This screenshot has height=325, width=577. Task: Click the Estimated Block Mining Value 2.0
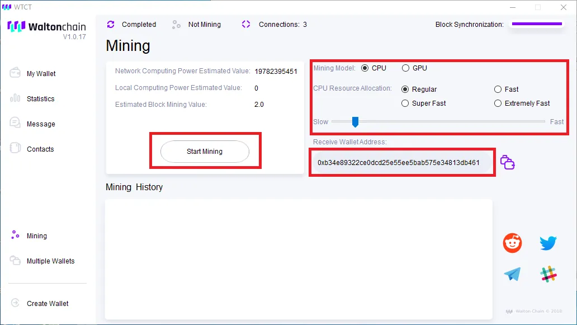259,105
